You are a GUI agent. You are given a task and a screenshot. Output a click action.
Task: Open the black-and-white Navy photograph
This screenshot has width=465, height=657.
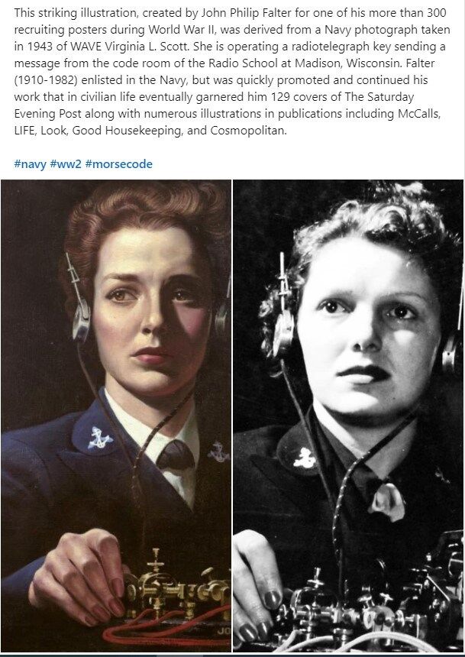coord(348,416)
